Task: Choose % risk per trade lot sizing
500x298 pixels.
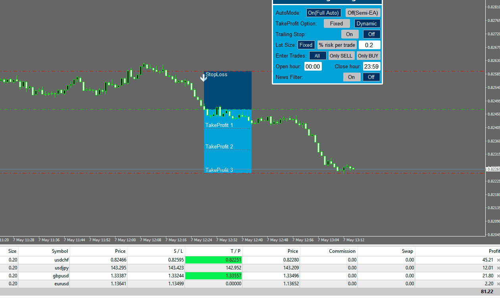Action: (337, 45)
